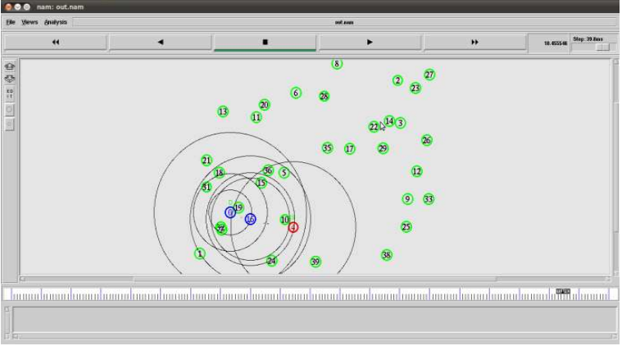622x346 pixels.
Task: Select the red node 4
Action: point(293,227)
